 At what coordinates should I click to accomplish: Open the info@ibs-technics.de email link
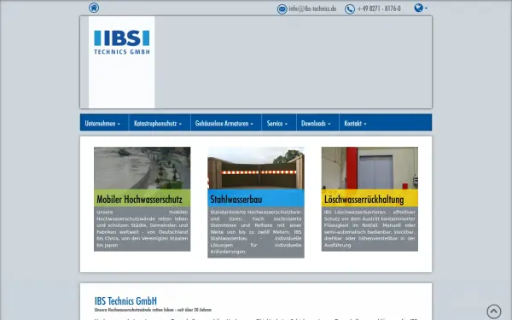point(312,9)
